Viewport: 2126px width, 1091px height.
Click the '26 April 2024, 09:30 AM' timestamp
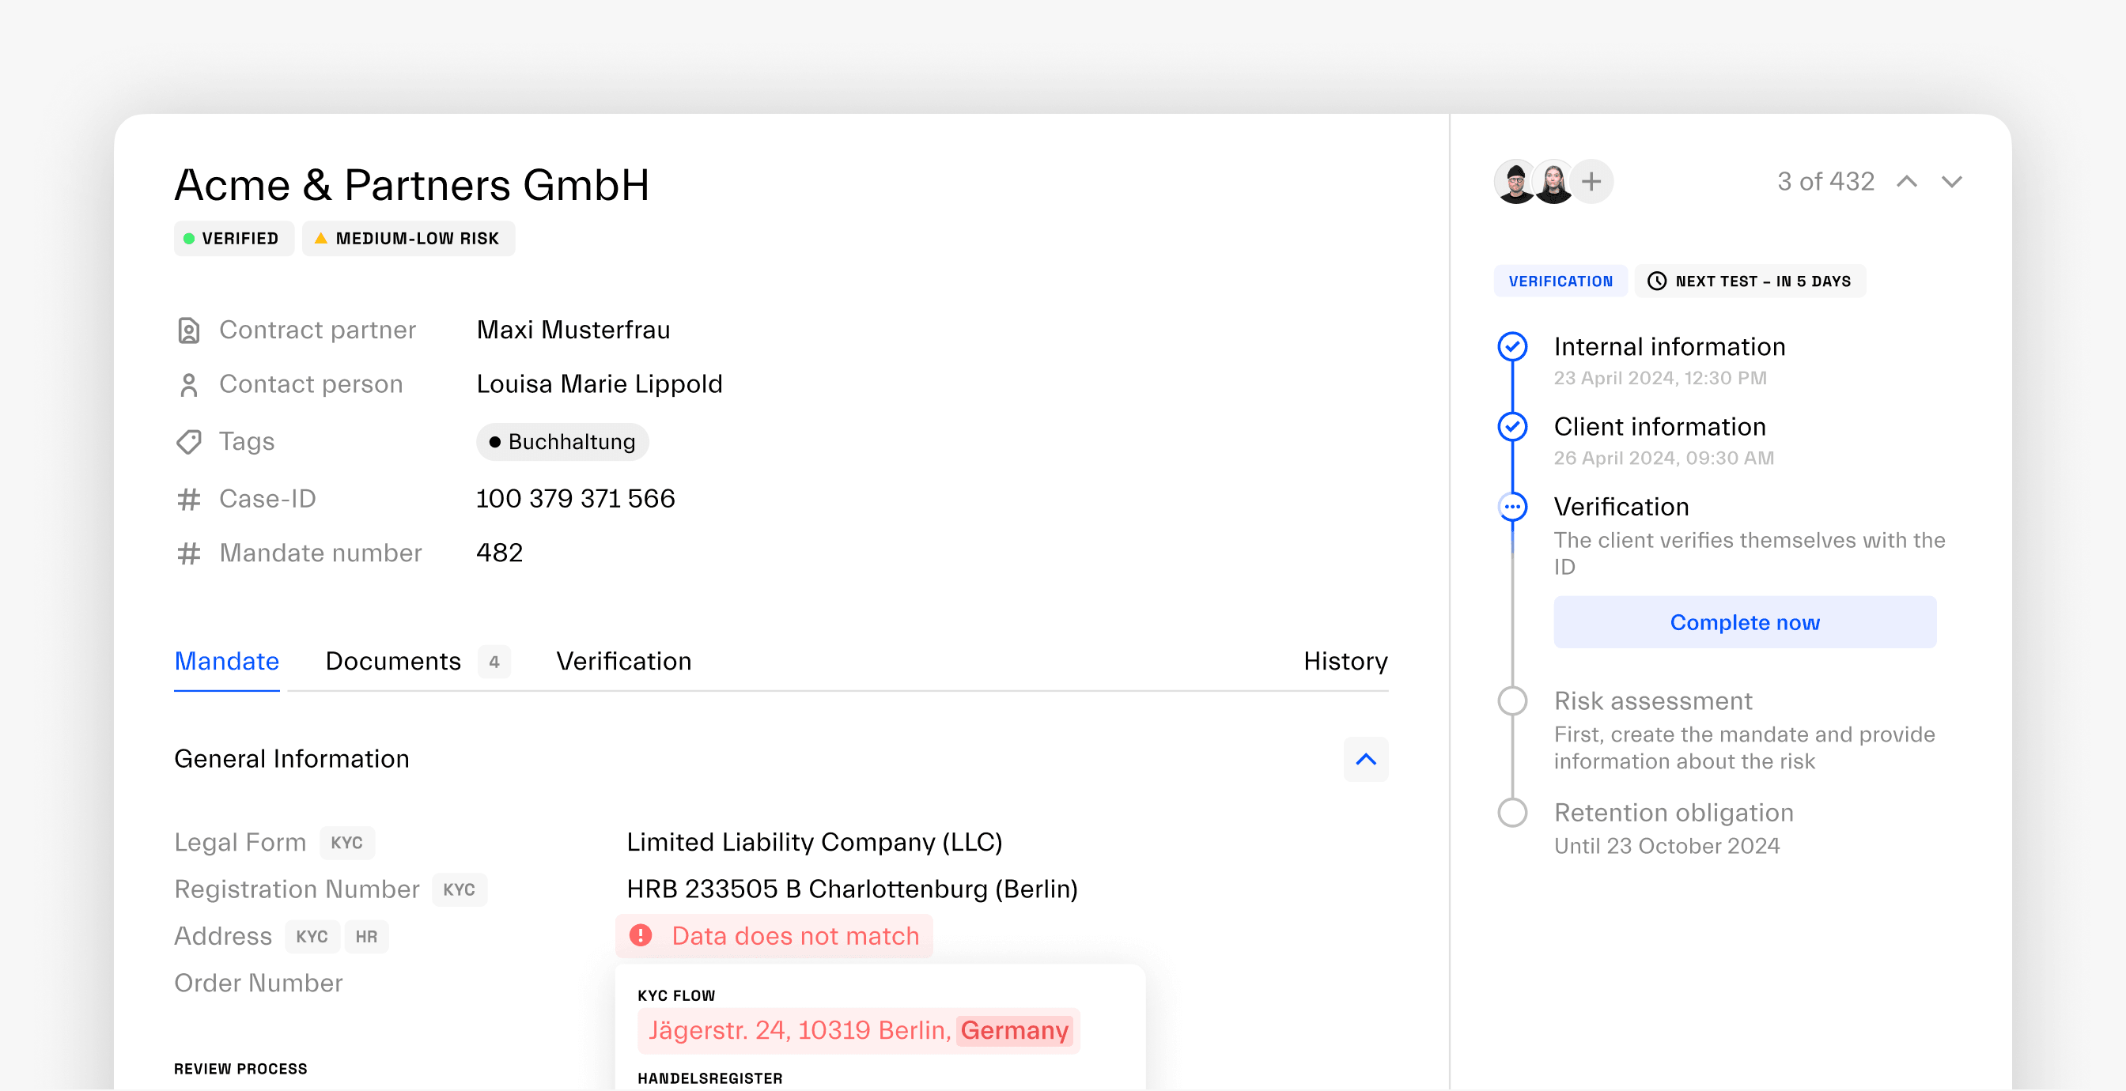coord(1664,458)
